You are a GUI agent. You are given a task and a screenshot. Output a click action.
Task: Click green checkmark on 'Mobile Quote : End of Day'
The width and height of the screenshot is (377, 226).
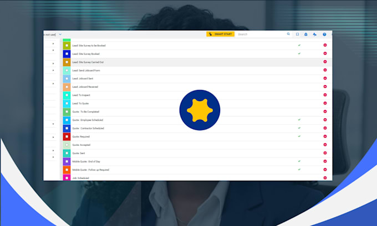tap(299, 161)
